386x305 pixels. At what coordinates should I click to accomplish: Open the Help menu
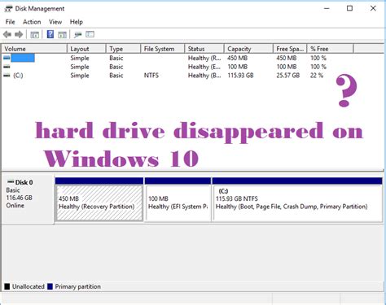pyautogui.click(x=77, y=22)
